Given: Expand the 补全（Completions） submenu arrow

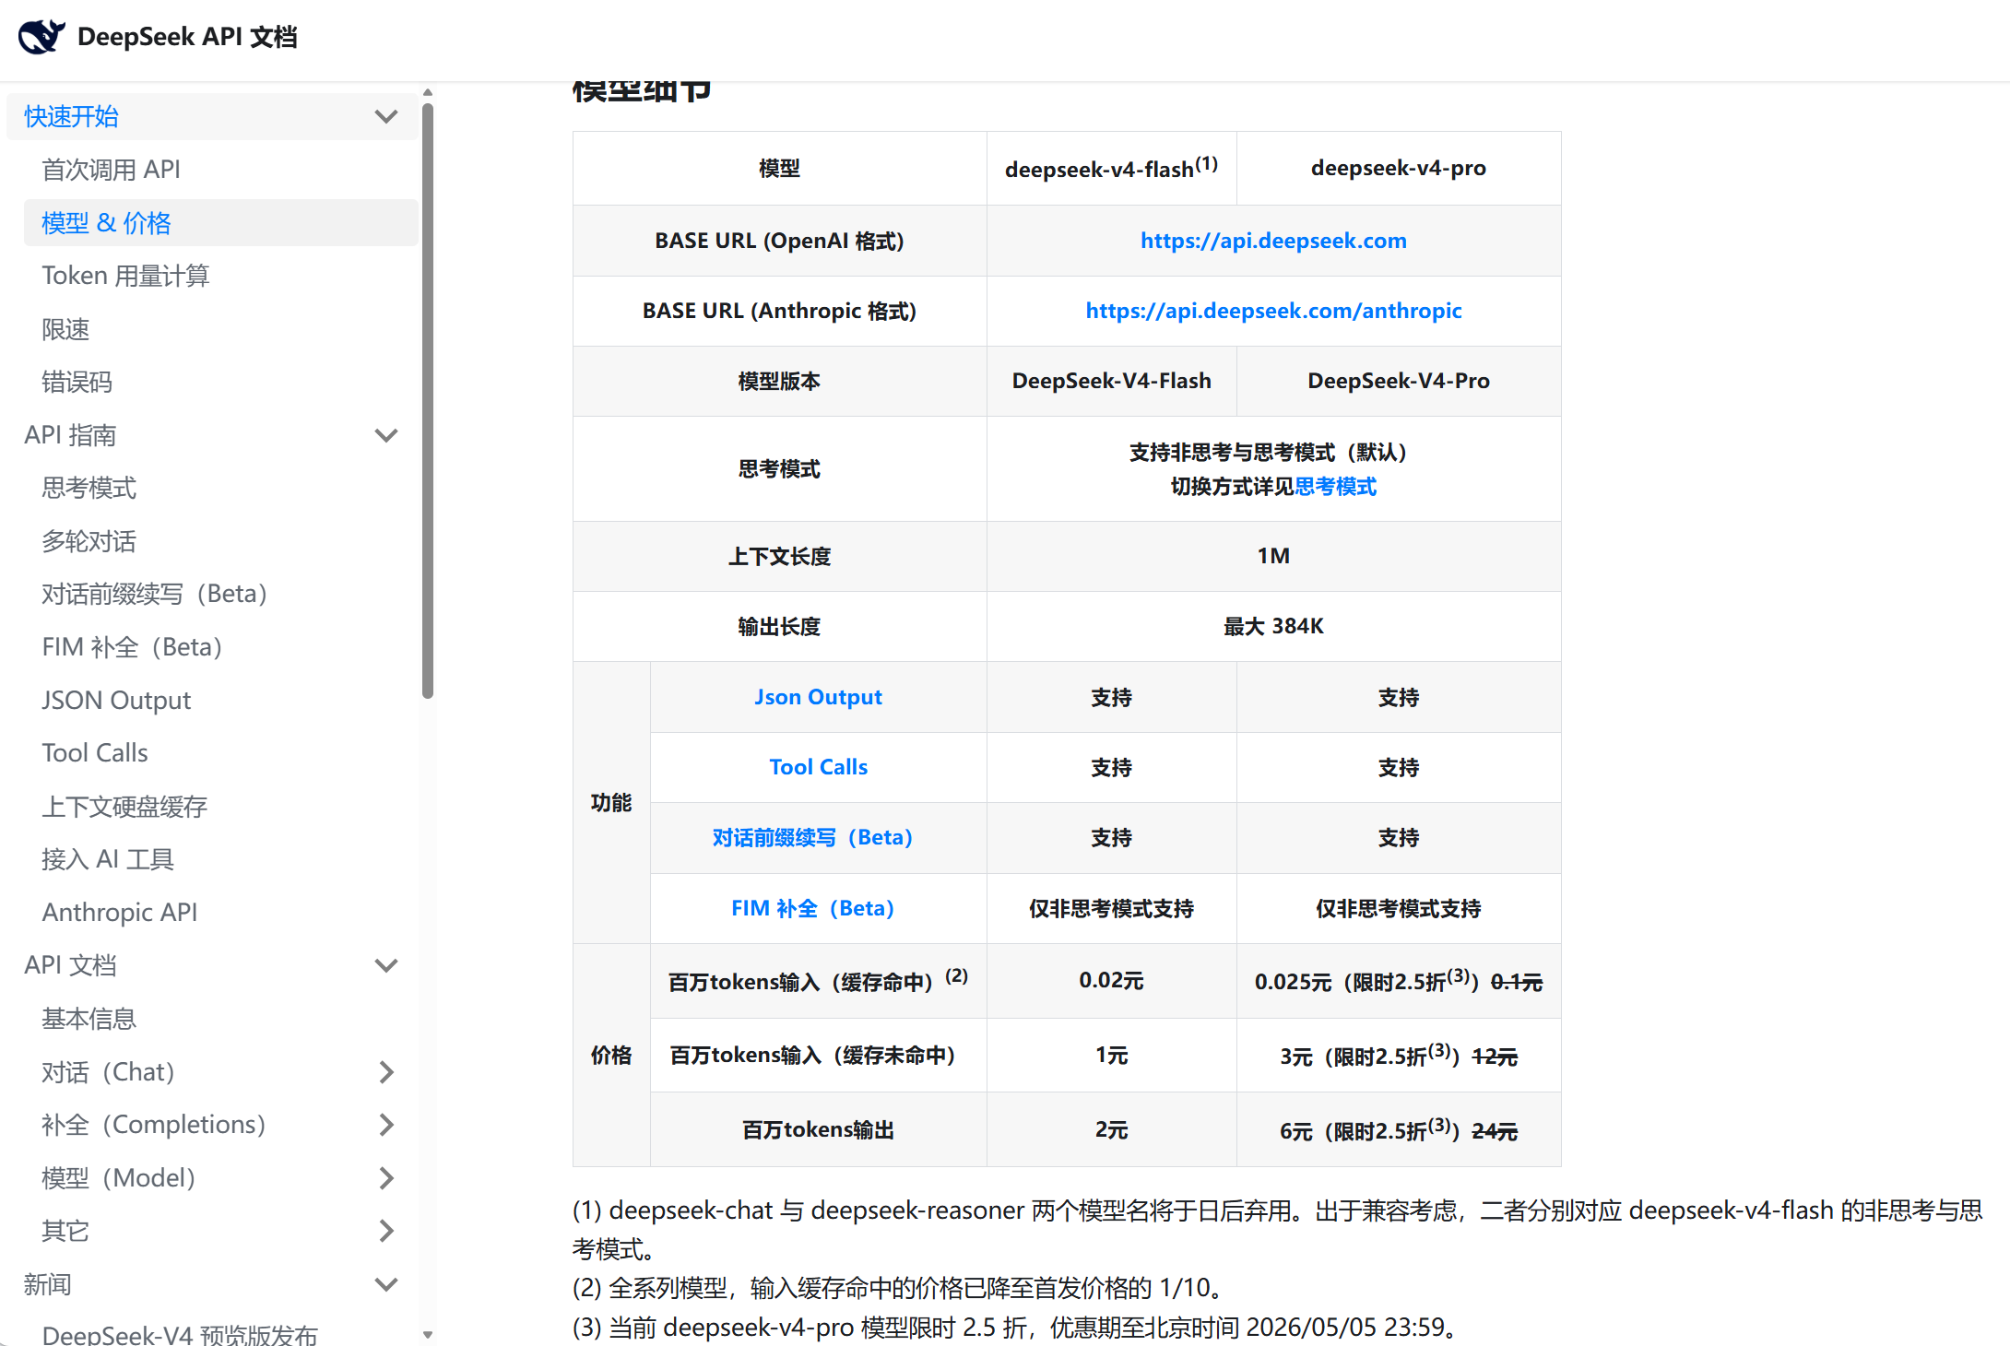Looking at the screenshot, I should (x=386, y=1125).
